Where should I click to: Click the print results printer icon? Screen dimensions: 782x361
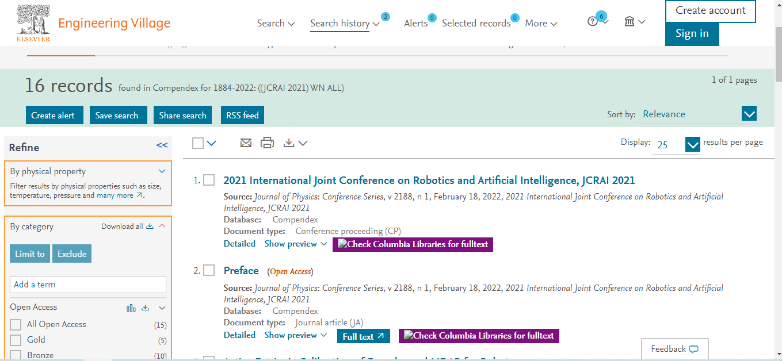[267, 143]
